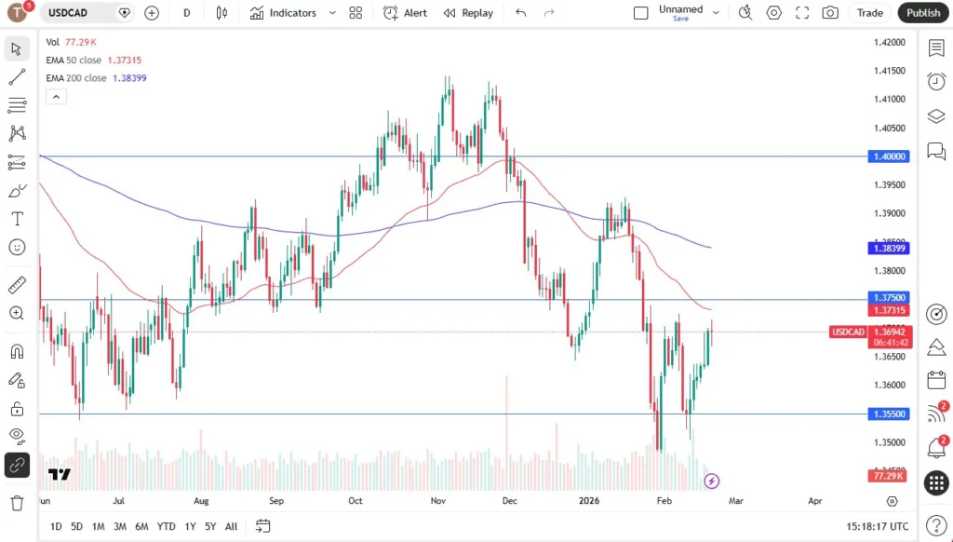Click the Publish button
Image resolution: width=953 pixels, height=542 pixels.
tap(922, 12)
